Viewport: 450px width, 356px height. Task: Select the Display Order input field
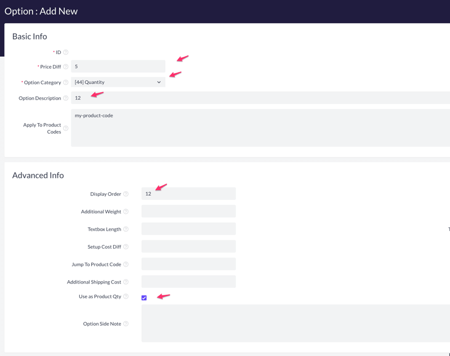(x=188, y=193)
